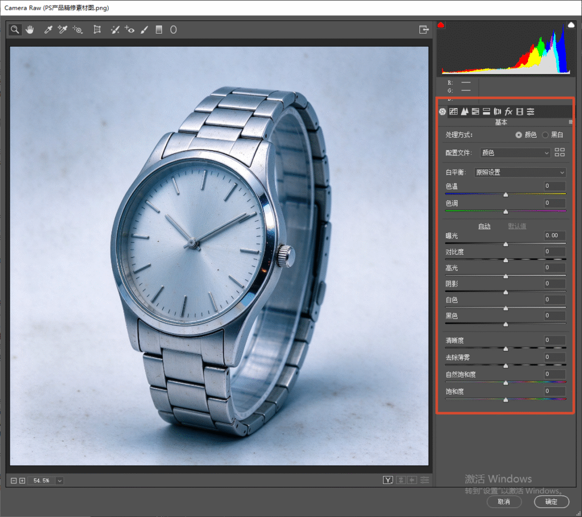Image resolution: width=582 pixels, height=517 pixels.
Task: Click the 自动 auto link
Action: [x=484, y=226]
